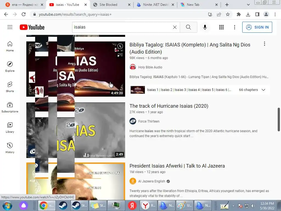Open Library in the sidebar
This screenshot has width=281, height=211.
tap(10, 127)
